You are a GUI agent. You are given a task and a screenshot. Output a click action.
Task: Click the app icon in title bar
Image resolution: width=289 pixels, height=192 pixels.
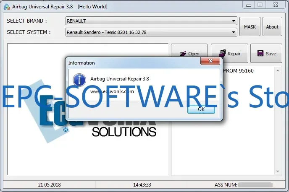(7, 7)
